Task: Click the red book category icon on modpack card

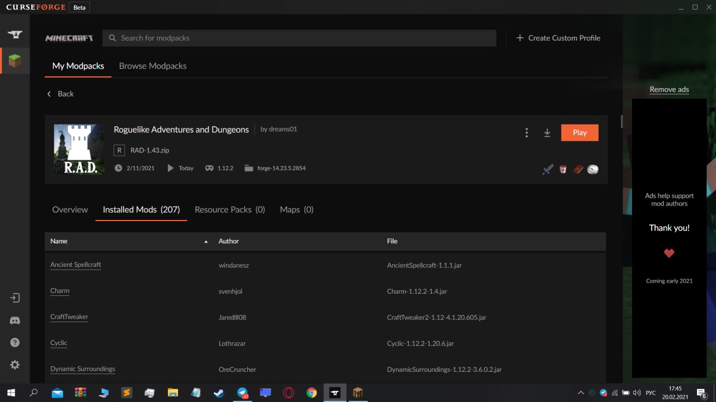Action: pos(578,169)
